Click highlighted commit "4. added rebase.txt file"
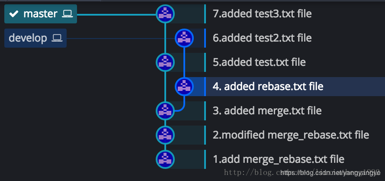Viewport: 385px width, 181px height. (268, 87)
